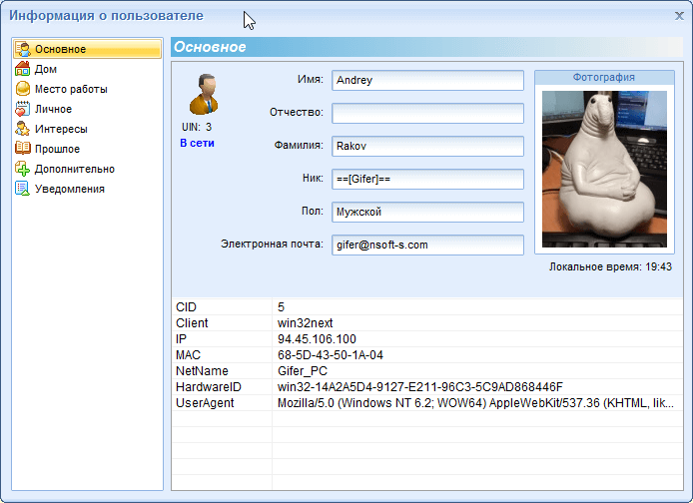This screenshot has height=503, width=693.
Task: Select the Уведомления section label
Action: click(69, 189)
